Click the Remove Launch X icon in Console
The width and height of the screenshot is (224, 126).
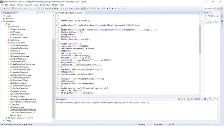pos(182,99)
